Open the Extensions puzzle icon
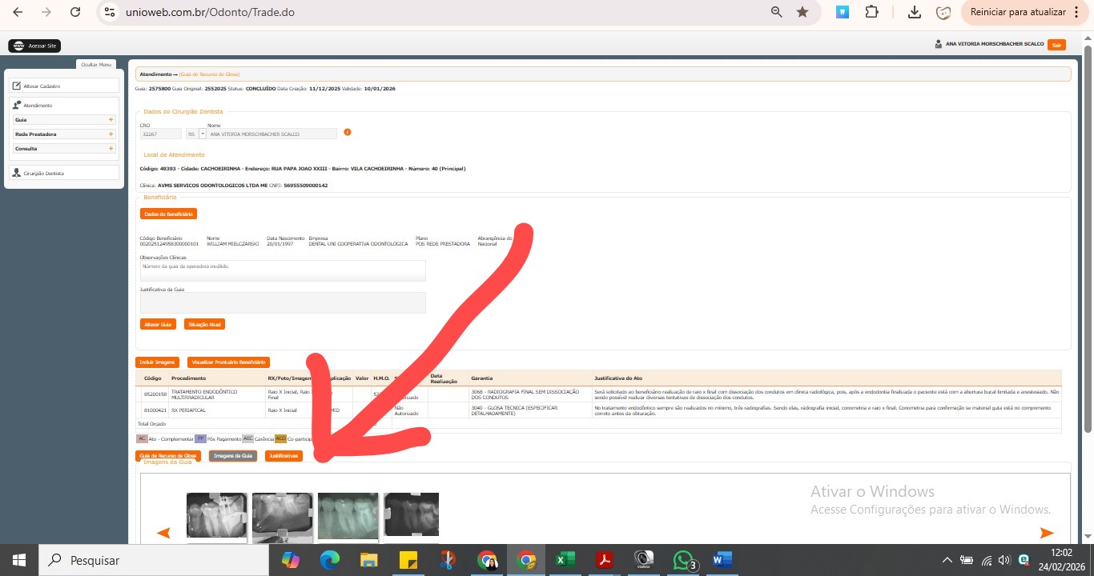The width and height of the screenshot is (1094, 576). click(871, 12)
